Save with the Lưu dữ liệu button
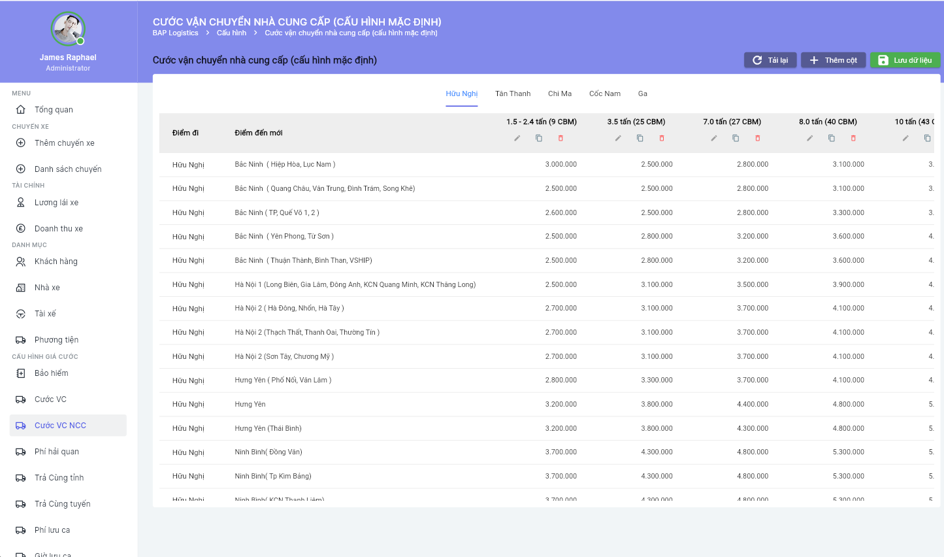This screenshot has width=944, height=557. point(905,60)
